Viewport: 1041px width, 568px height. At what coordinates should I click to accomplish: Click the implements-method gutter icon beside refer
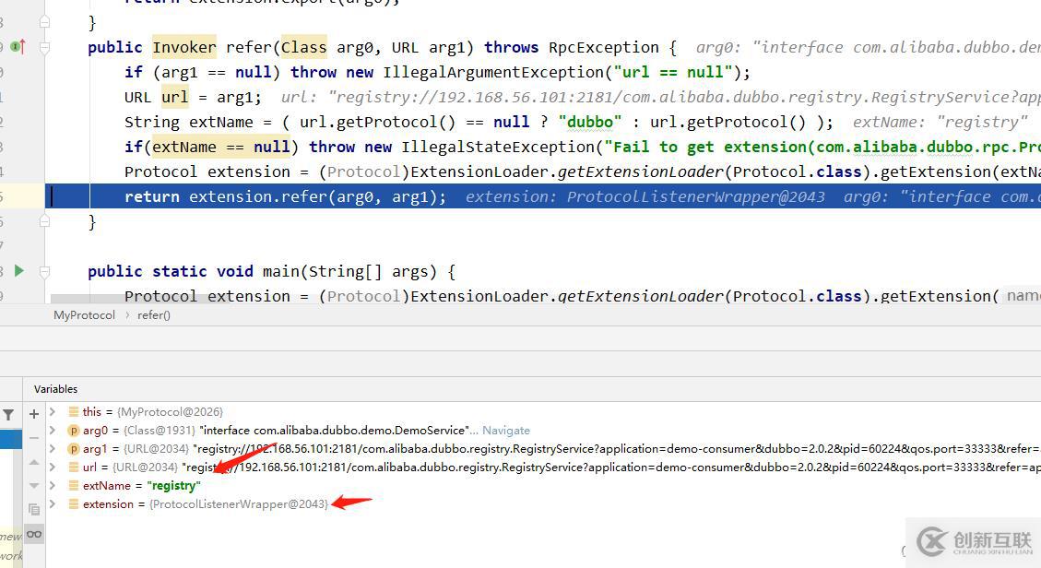point(18,47)
